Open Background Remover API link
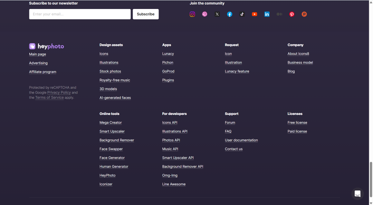The width and height of the screenshot is (373, 205). click(183, 167)
